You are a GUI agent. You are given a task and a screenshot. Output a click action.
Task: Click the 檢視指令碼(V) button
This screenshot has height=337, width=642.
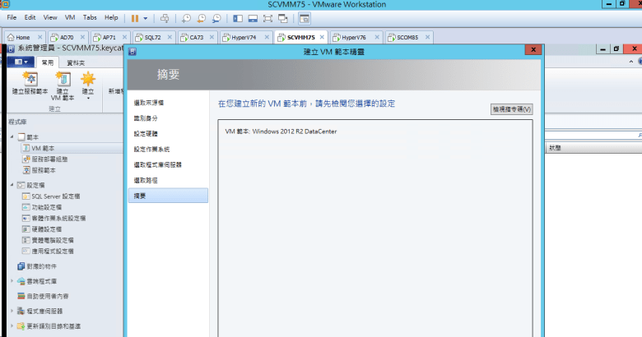tap(511, 108)
